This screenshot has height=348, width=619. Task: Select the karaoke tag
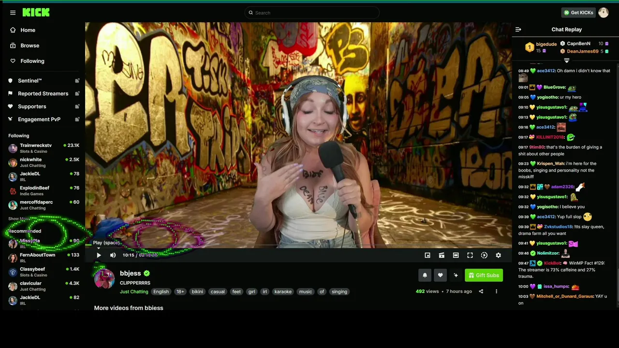[x=283, y=292]
